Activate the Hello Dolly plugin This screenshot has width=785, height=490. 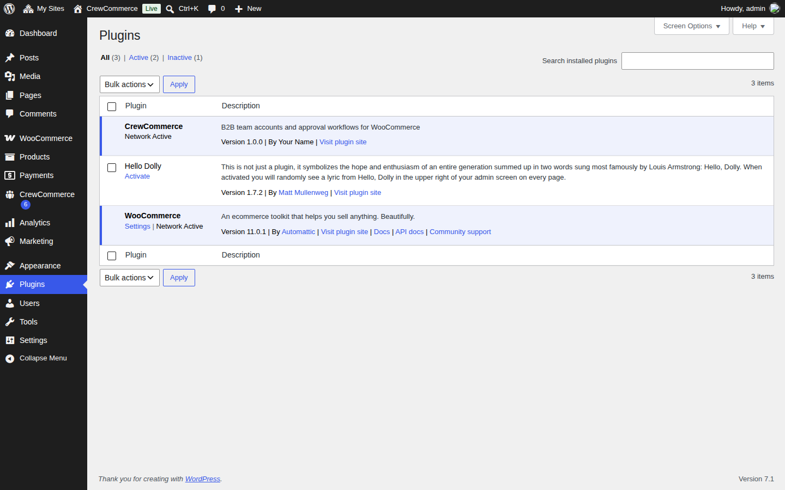click(x=137, y=176)
